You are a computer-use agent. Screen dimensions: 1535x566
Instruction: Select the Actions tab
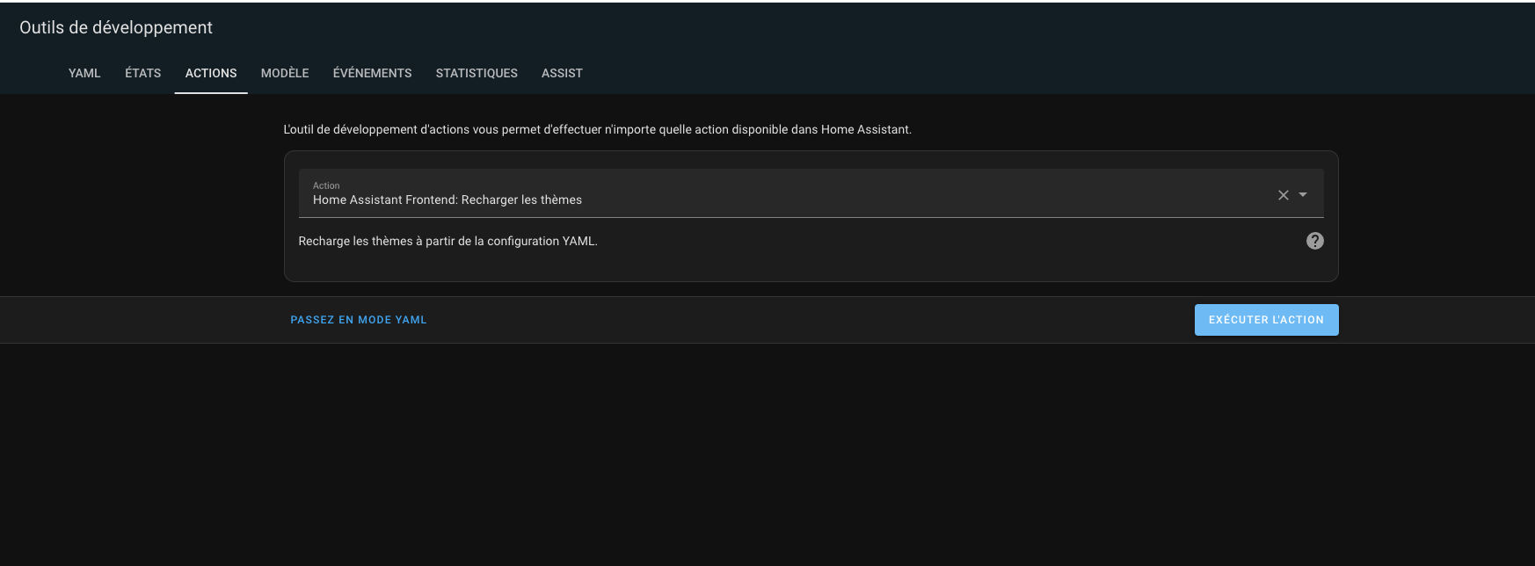(211, 73)
